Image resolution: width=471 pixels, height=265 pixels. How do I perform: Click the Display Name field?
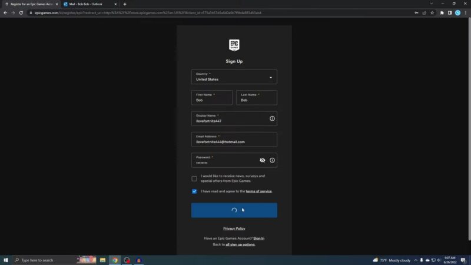click(234, 118)
